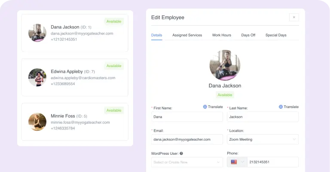Viewport: 330px width, 172px height.
Task: Click Available badge on Edwina Appleby's card
Action: (x=114, y=66)
